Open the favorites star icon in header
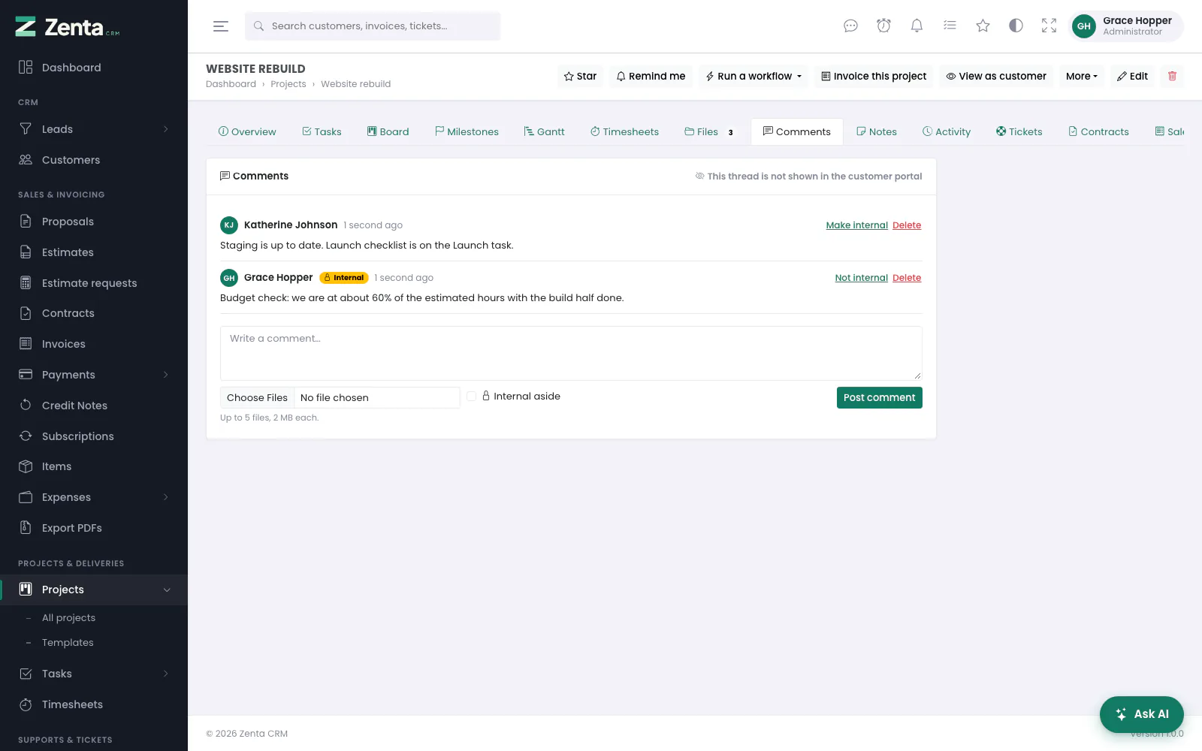The image size is (1202, 751). [x=983, y=26]
